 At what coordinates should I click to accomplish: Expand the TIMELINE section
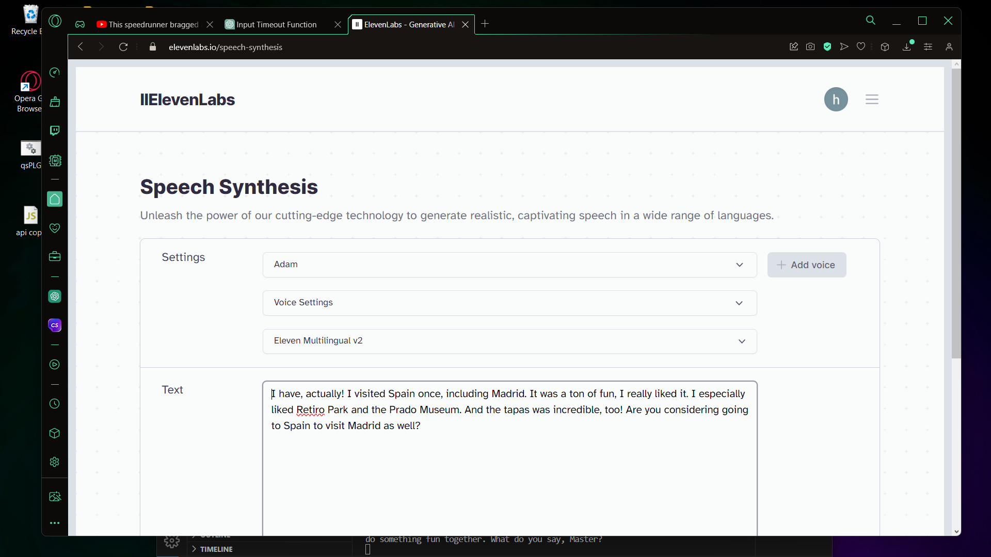point(216,549)
